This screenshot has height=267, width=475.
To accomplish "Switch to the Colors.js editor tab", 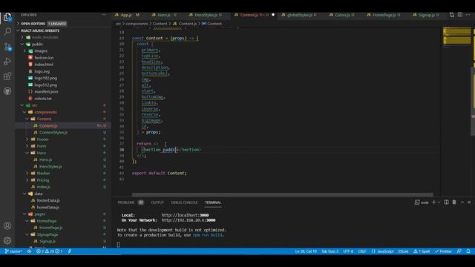I will 341,15.
